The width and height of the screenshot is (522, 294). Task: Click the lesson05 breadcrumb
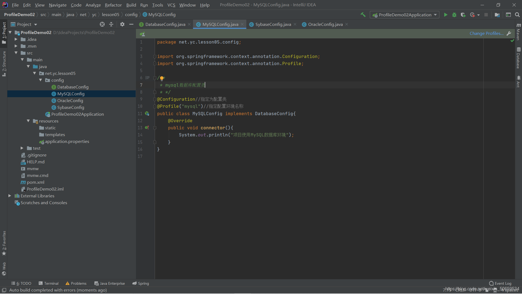(x=110, y=14)
